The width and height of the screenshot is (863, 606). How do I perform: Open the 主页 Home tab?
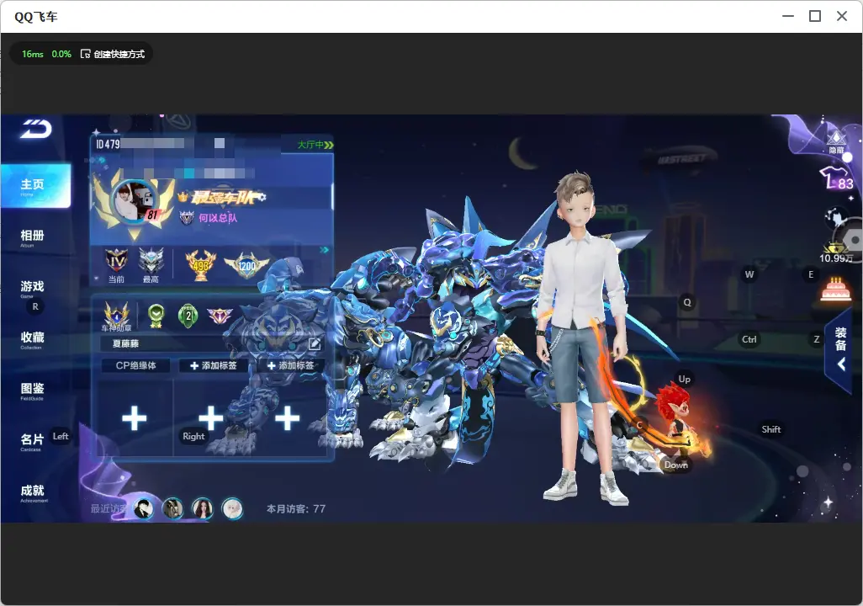pos(36,186)
